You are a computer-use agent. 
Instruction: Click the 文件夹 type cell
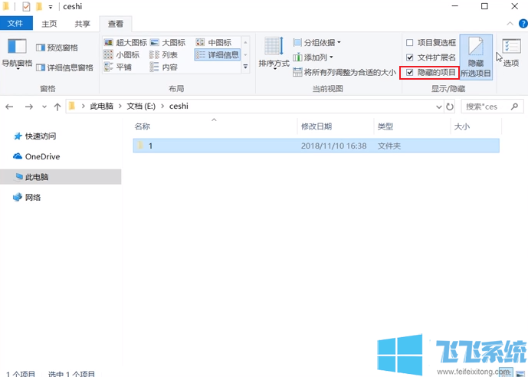pyautogui.click(x=389, y=146)
